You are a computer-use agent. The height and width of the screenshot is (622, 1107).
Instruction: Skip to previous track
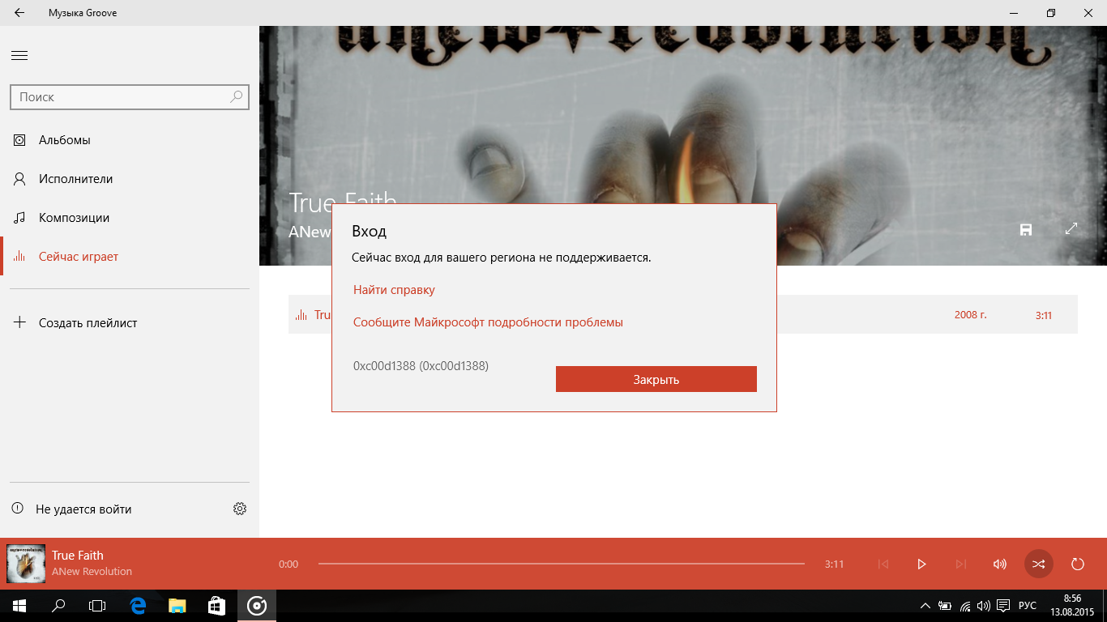883,564
